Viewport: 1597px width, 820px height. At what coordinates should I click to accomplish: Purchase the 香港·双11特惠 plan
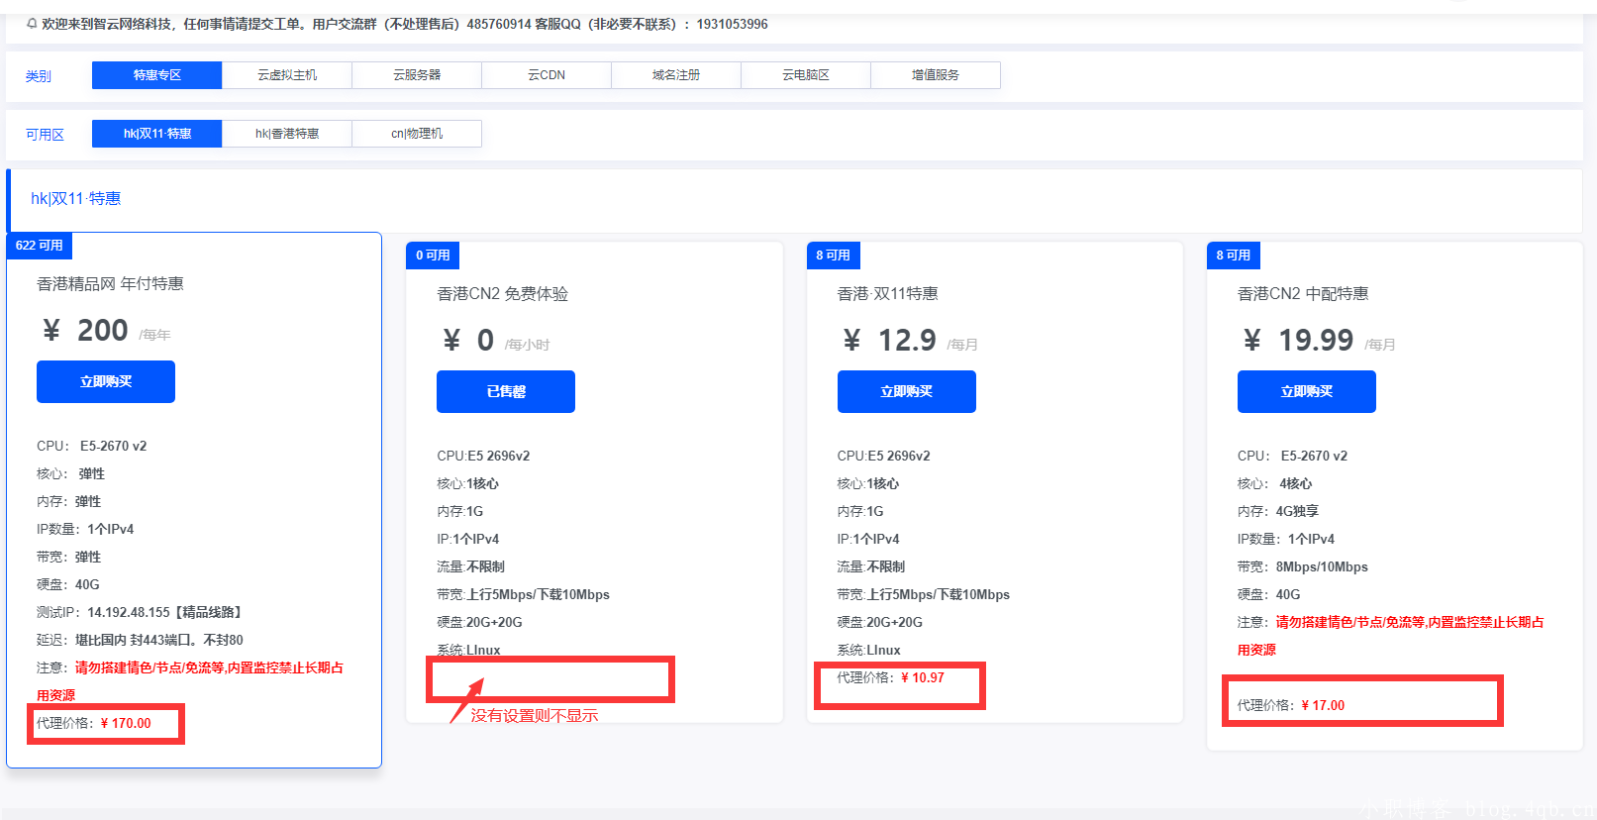[906, 392]
